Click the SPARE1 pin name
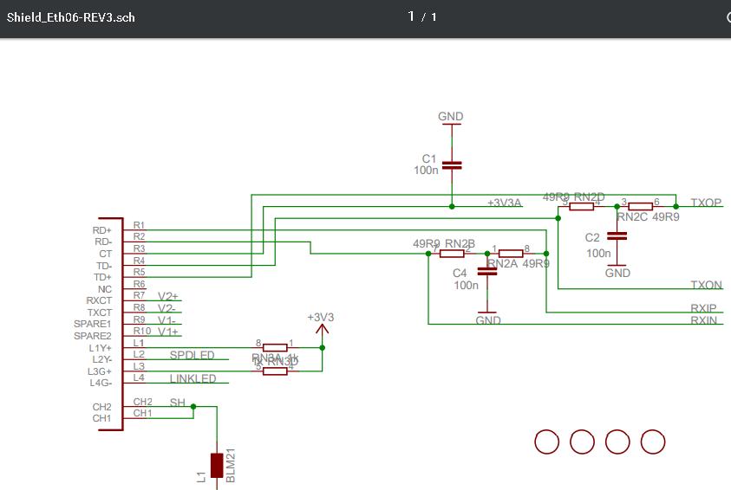731x490 pixels. pos(92,324)
